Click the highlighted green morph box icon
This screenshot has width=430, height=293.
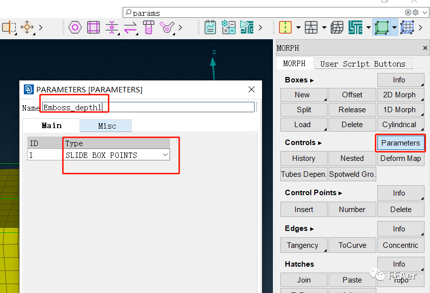point(381,27)
